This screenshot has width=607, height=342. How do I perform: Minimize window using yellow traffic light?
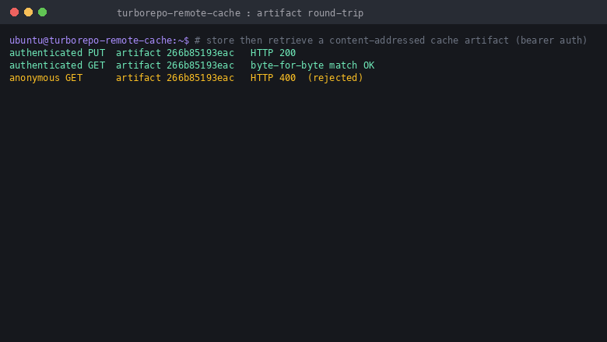click(28, 12)
